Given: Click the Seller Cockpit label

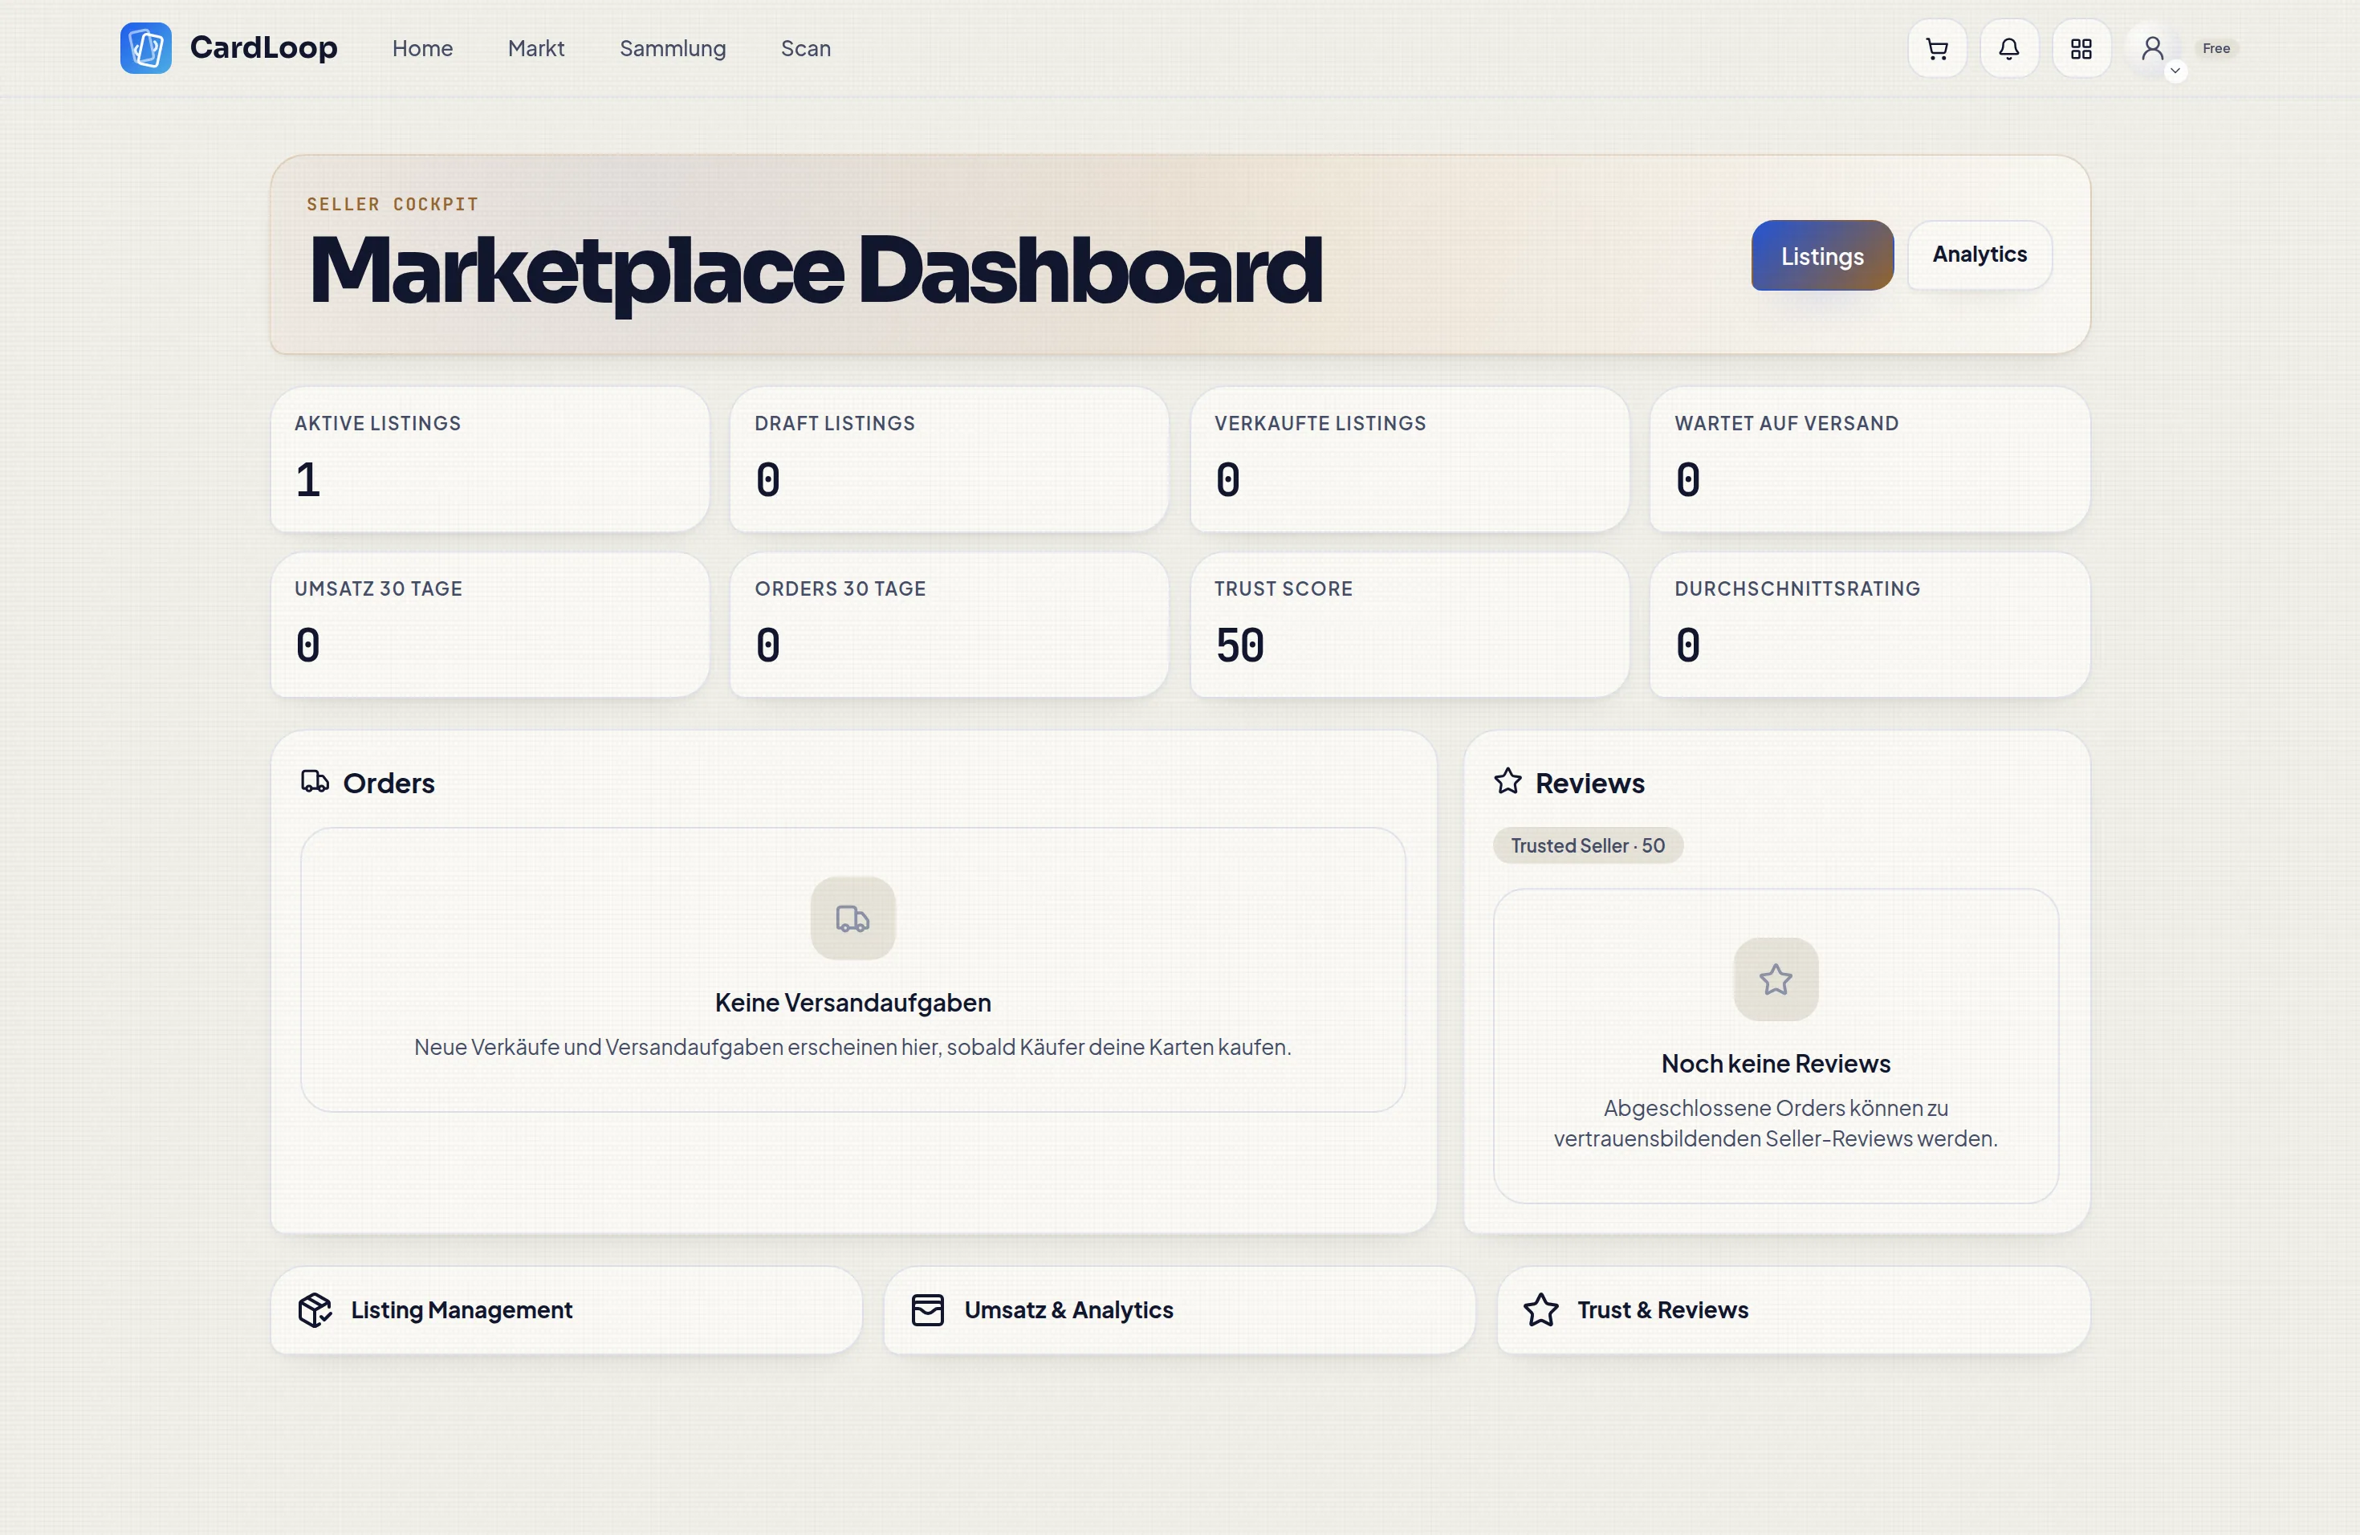Looking at the screenshot, I should (x=393, y=204).
